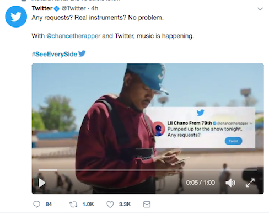This screenshot has width=269, height=214.
Task: Expand the video to fullscreen
Action: pos(250,183)
